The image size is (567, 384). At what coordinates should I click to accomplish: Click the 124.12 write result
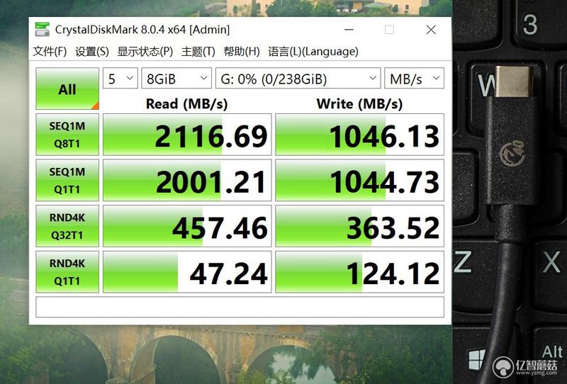pos(360,272)
